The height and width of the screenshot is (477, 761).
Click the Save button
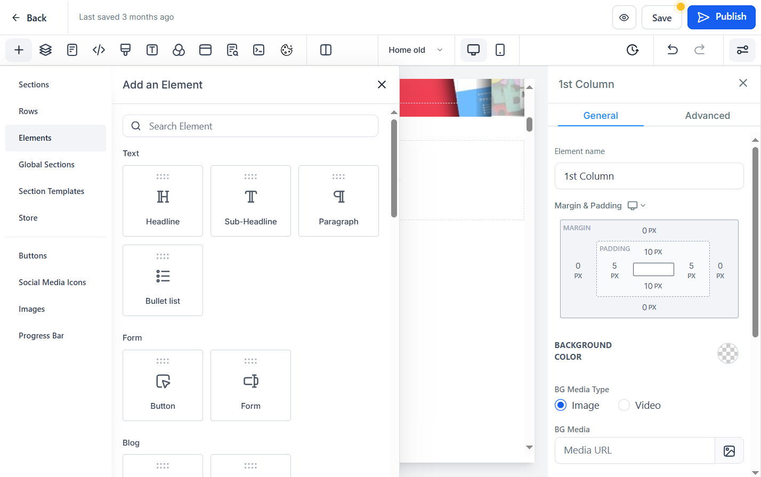pyautogui.click(x=662, y=18)
